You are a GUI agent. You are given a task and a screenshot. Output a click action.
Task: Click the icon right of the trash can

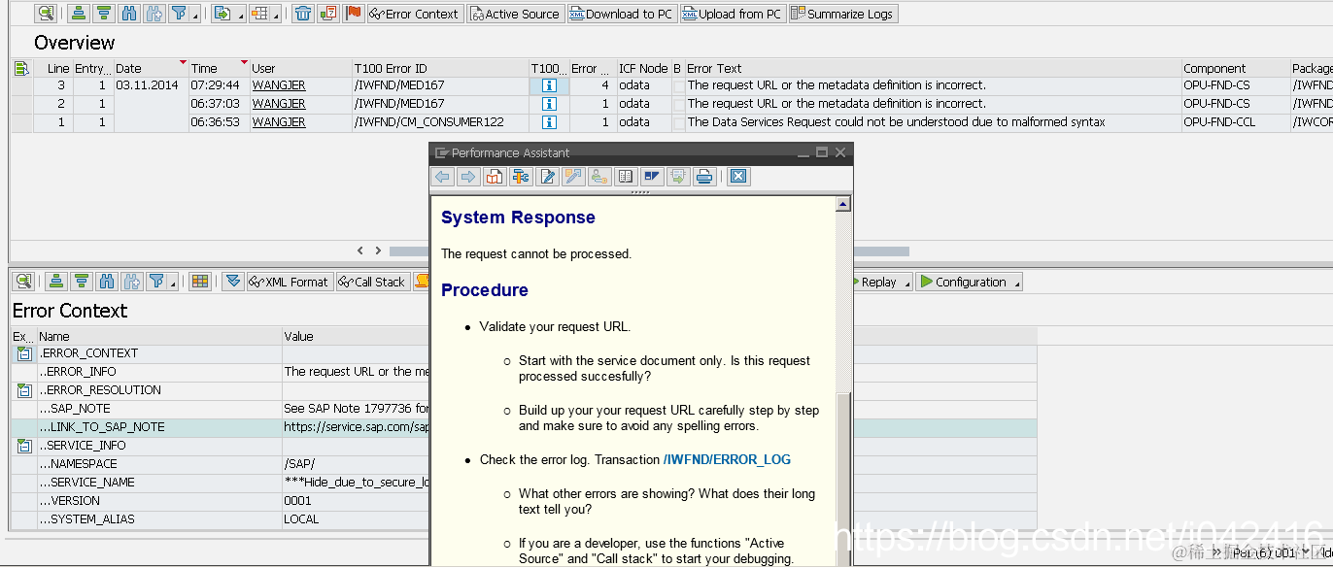click(x=328, y=14)
